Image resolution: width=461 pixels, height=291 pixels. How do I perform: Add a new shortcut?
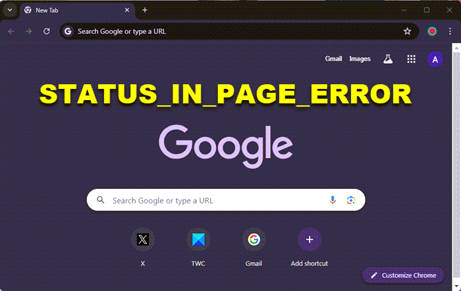coord(310,248)
